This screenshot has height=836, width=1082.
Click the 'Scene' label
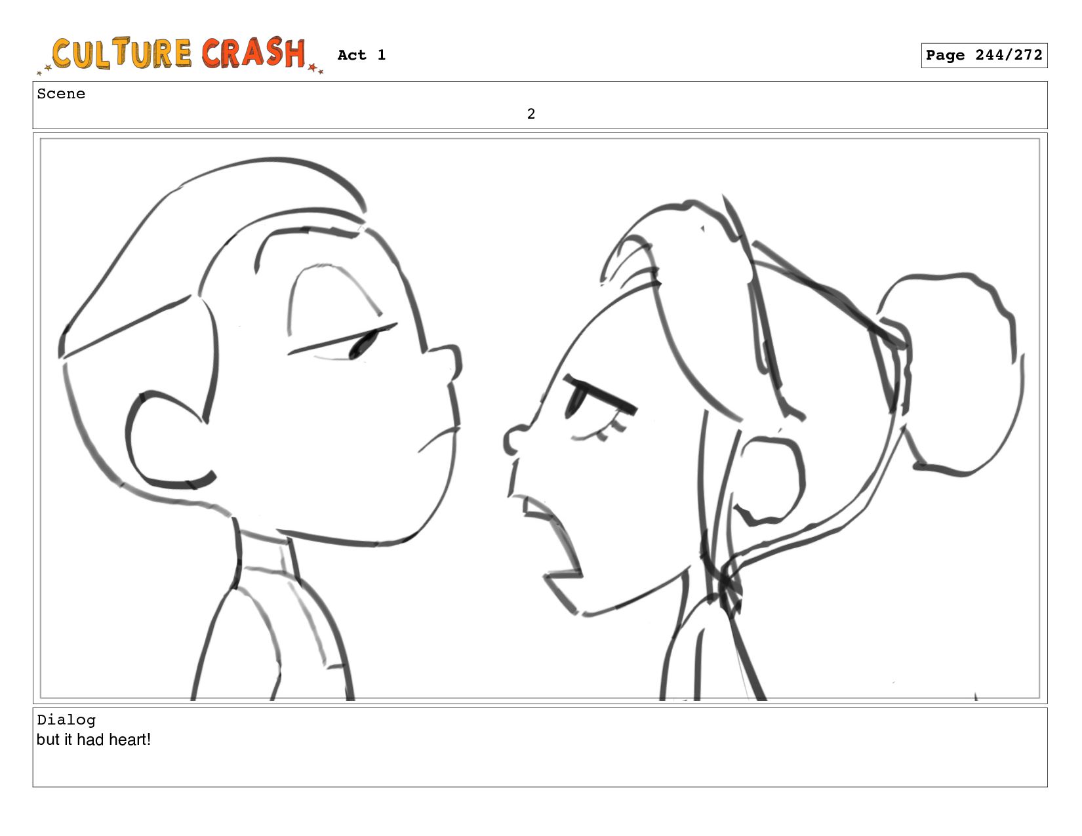(x=61, y=94)
